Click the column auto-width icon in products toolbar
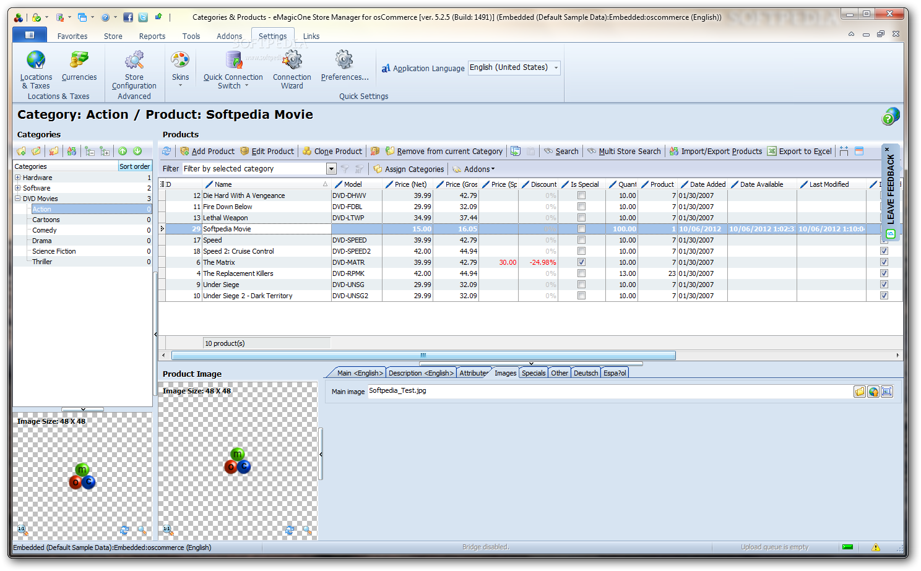Image resolution: width=921 pixels, height=571 pixels. click(844, 151)
